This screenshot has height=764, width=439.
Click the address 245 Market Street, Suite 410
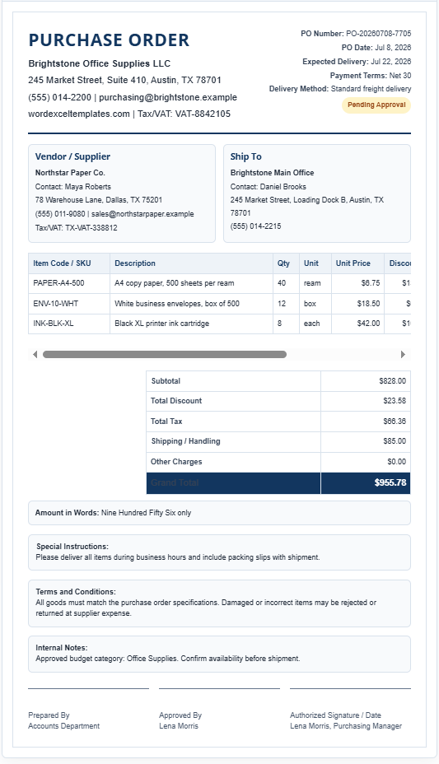pyautogui.click(x=124, y=80)
